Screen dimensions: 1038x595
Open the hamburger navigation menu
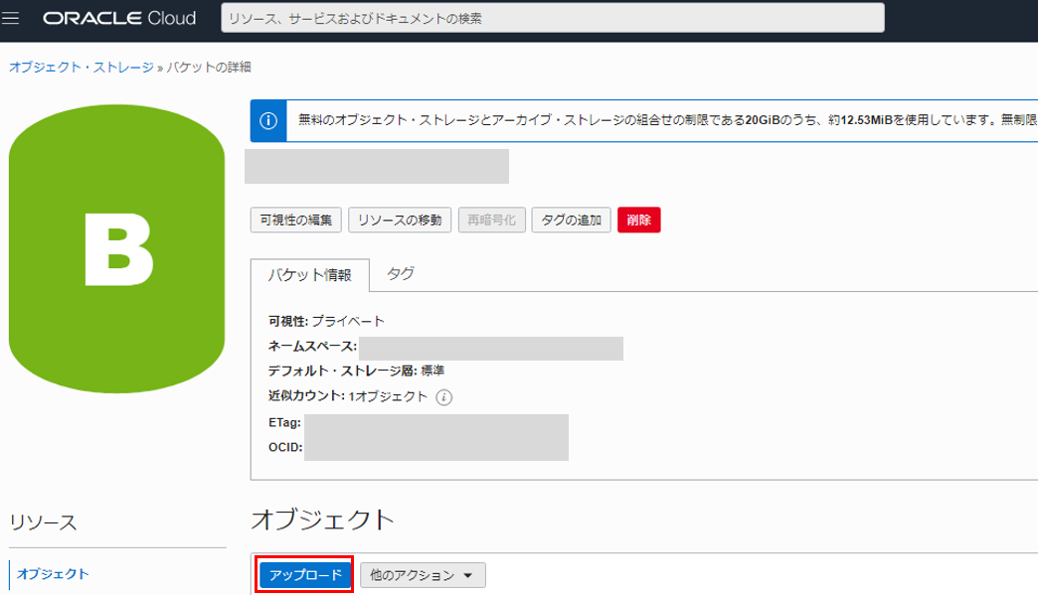click(11, 18)
